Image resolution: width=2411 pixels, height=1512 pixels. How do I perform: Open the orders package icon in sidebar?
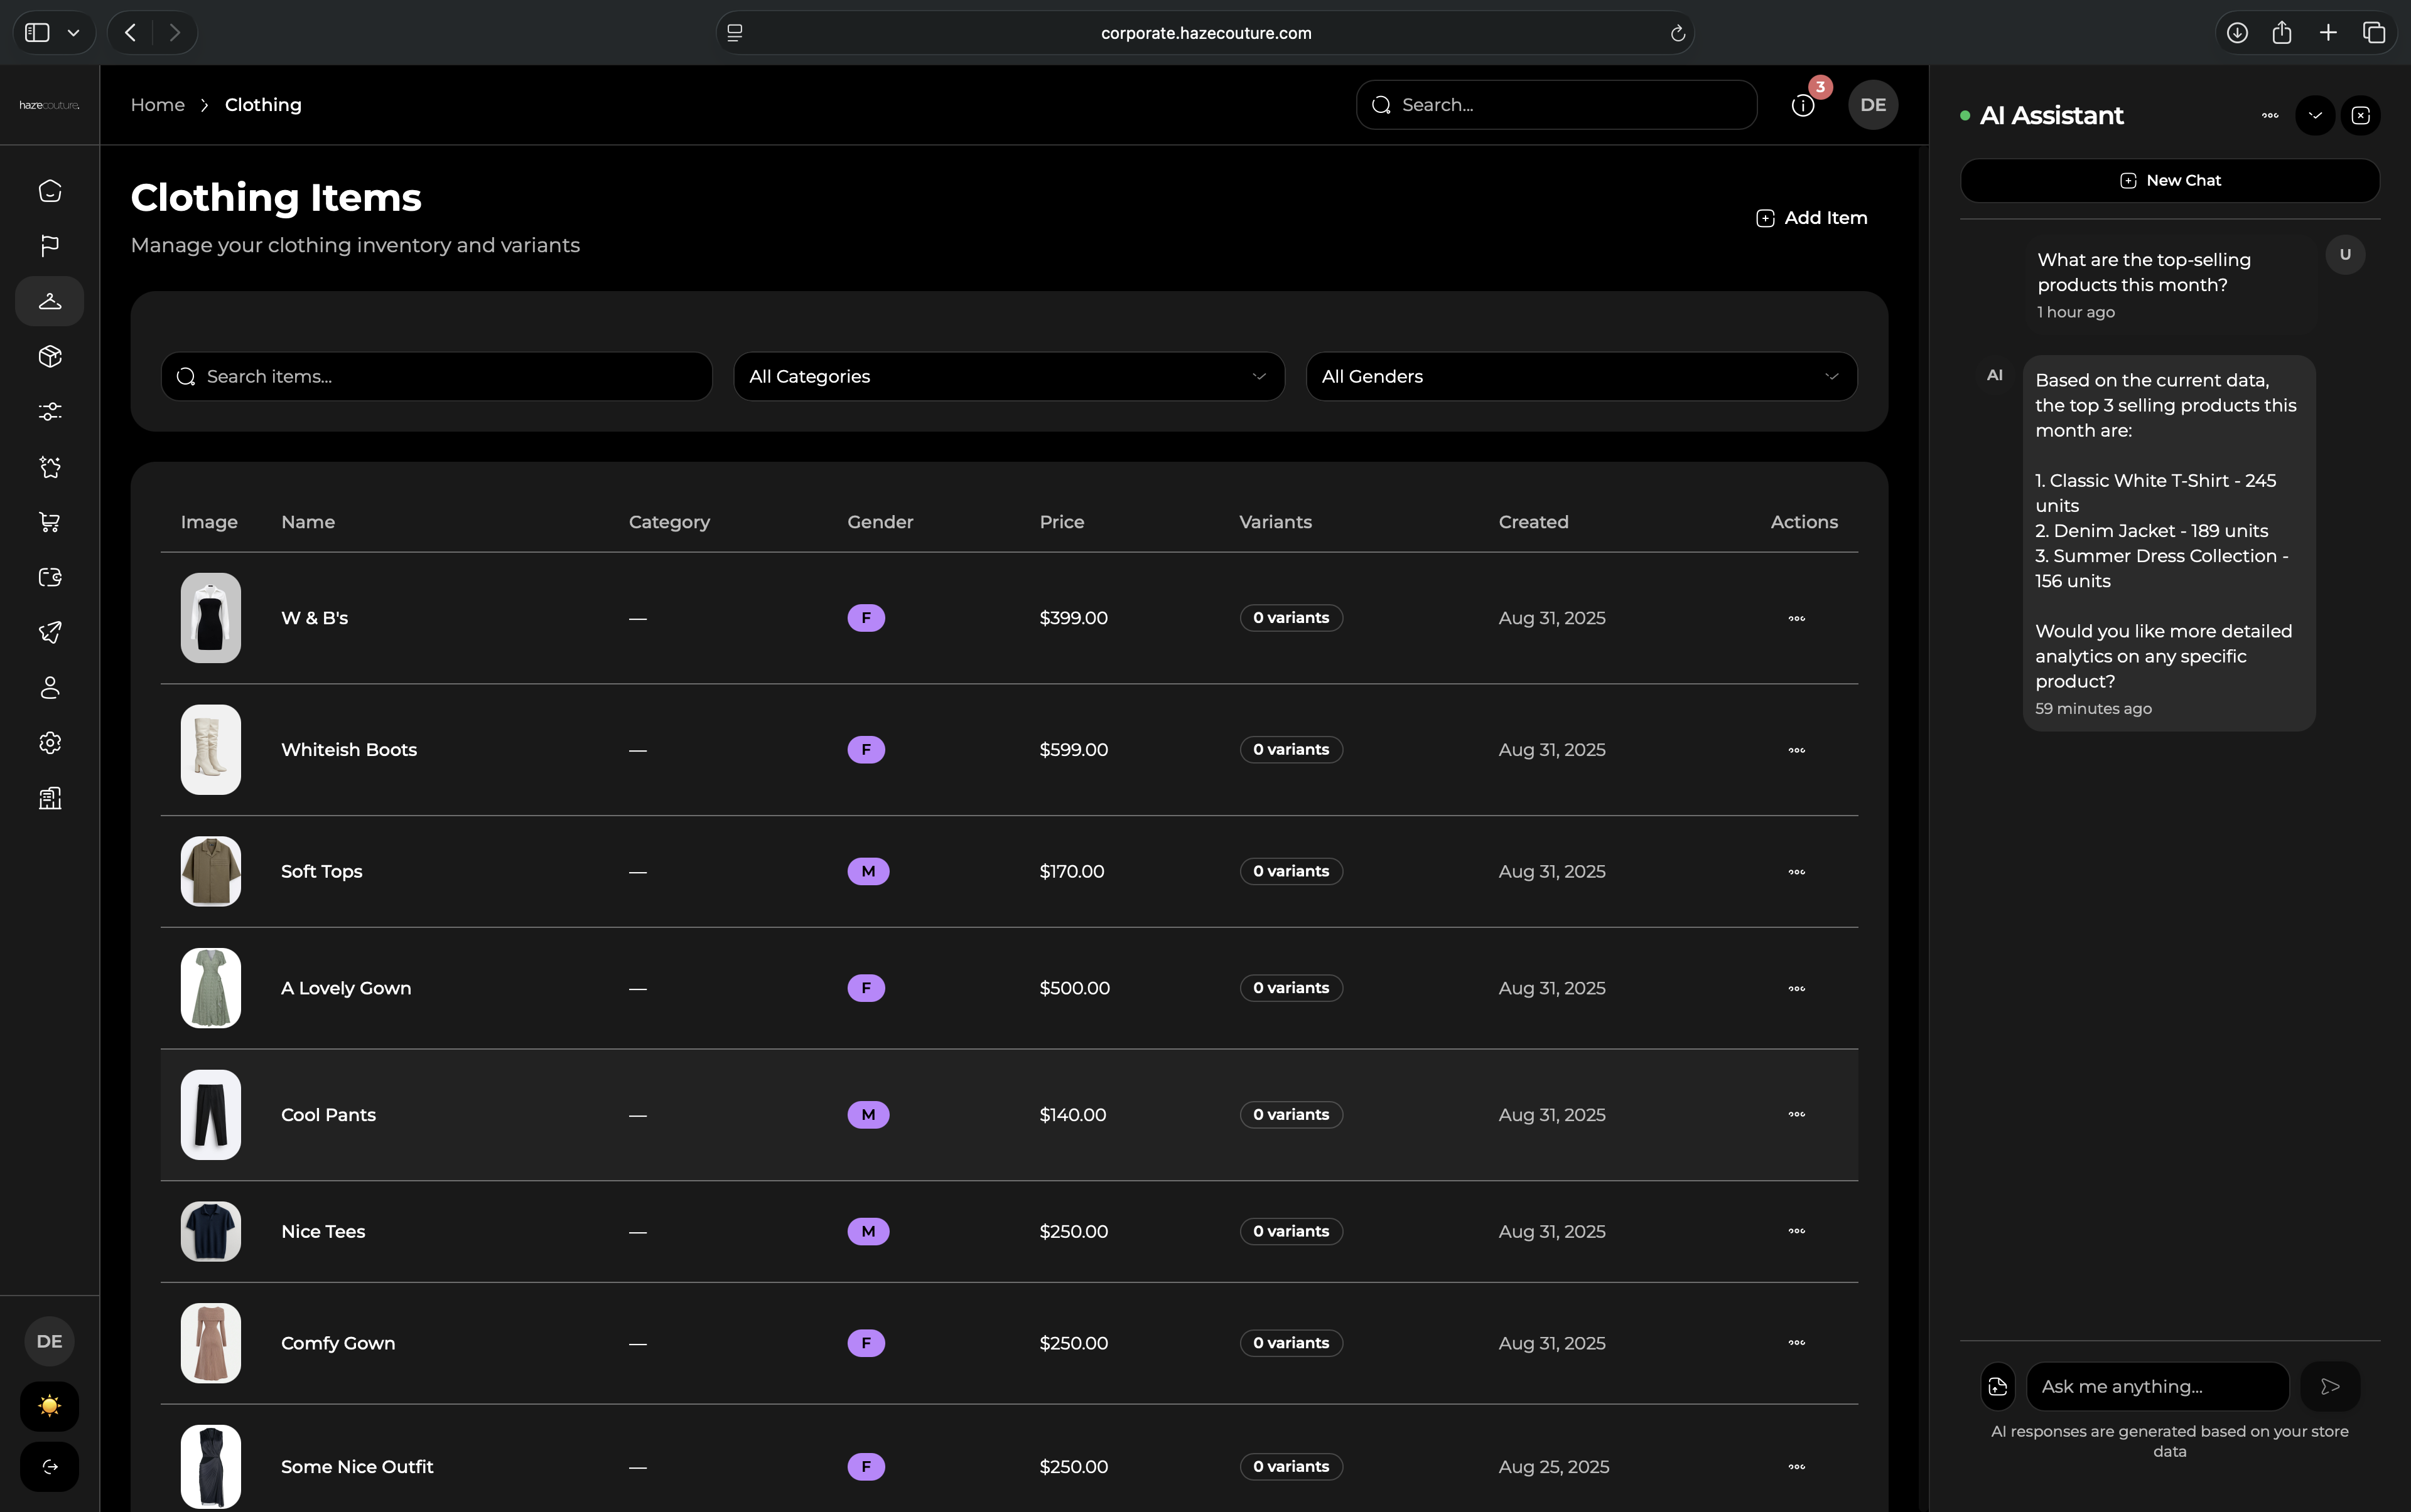pos(49,356)
